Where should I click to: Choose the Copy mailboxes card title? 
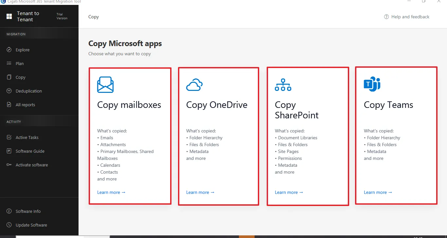point(129,105)
